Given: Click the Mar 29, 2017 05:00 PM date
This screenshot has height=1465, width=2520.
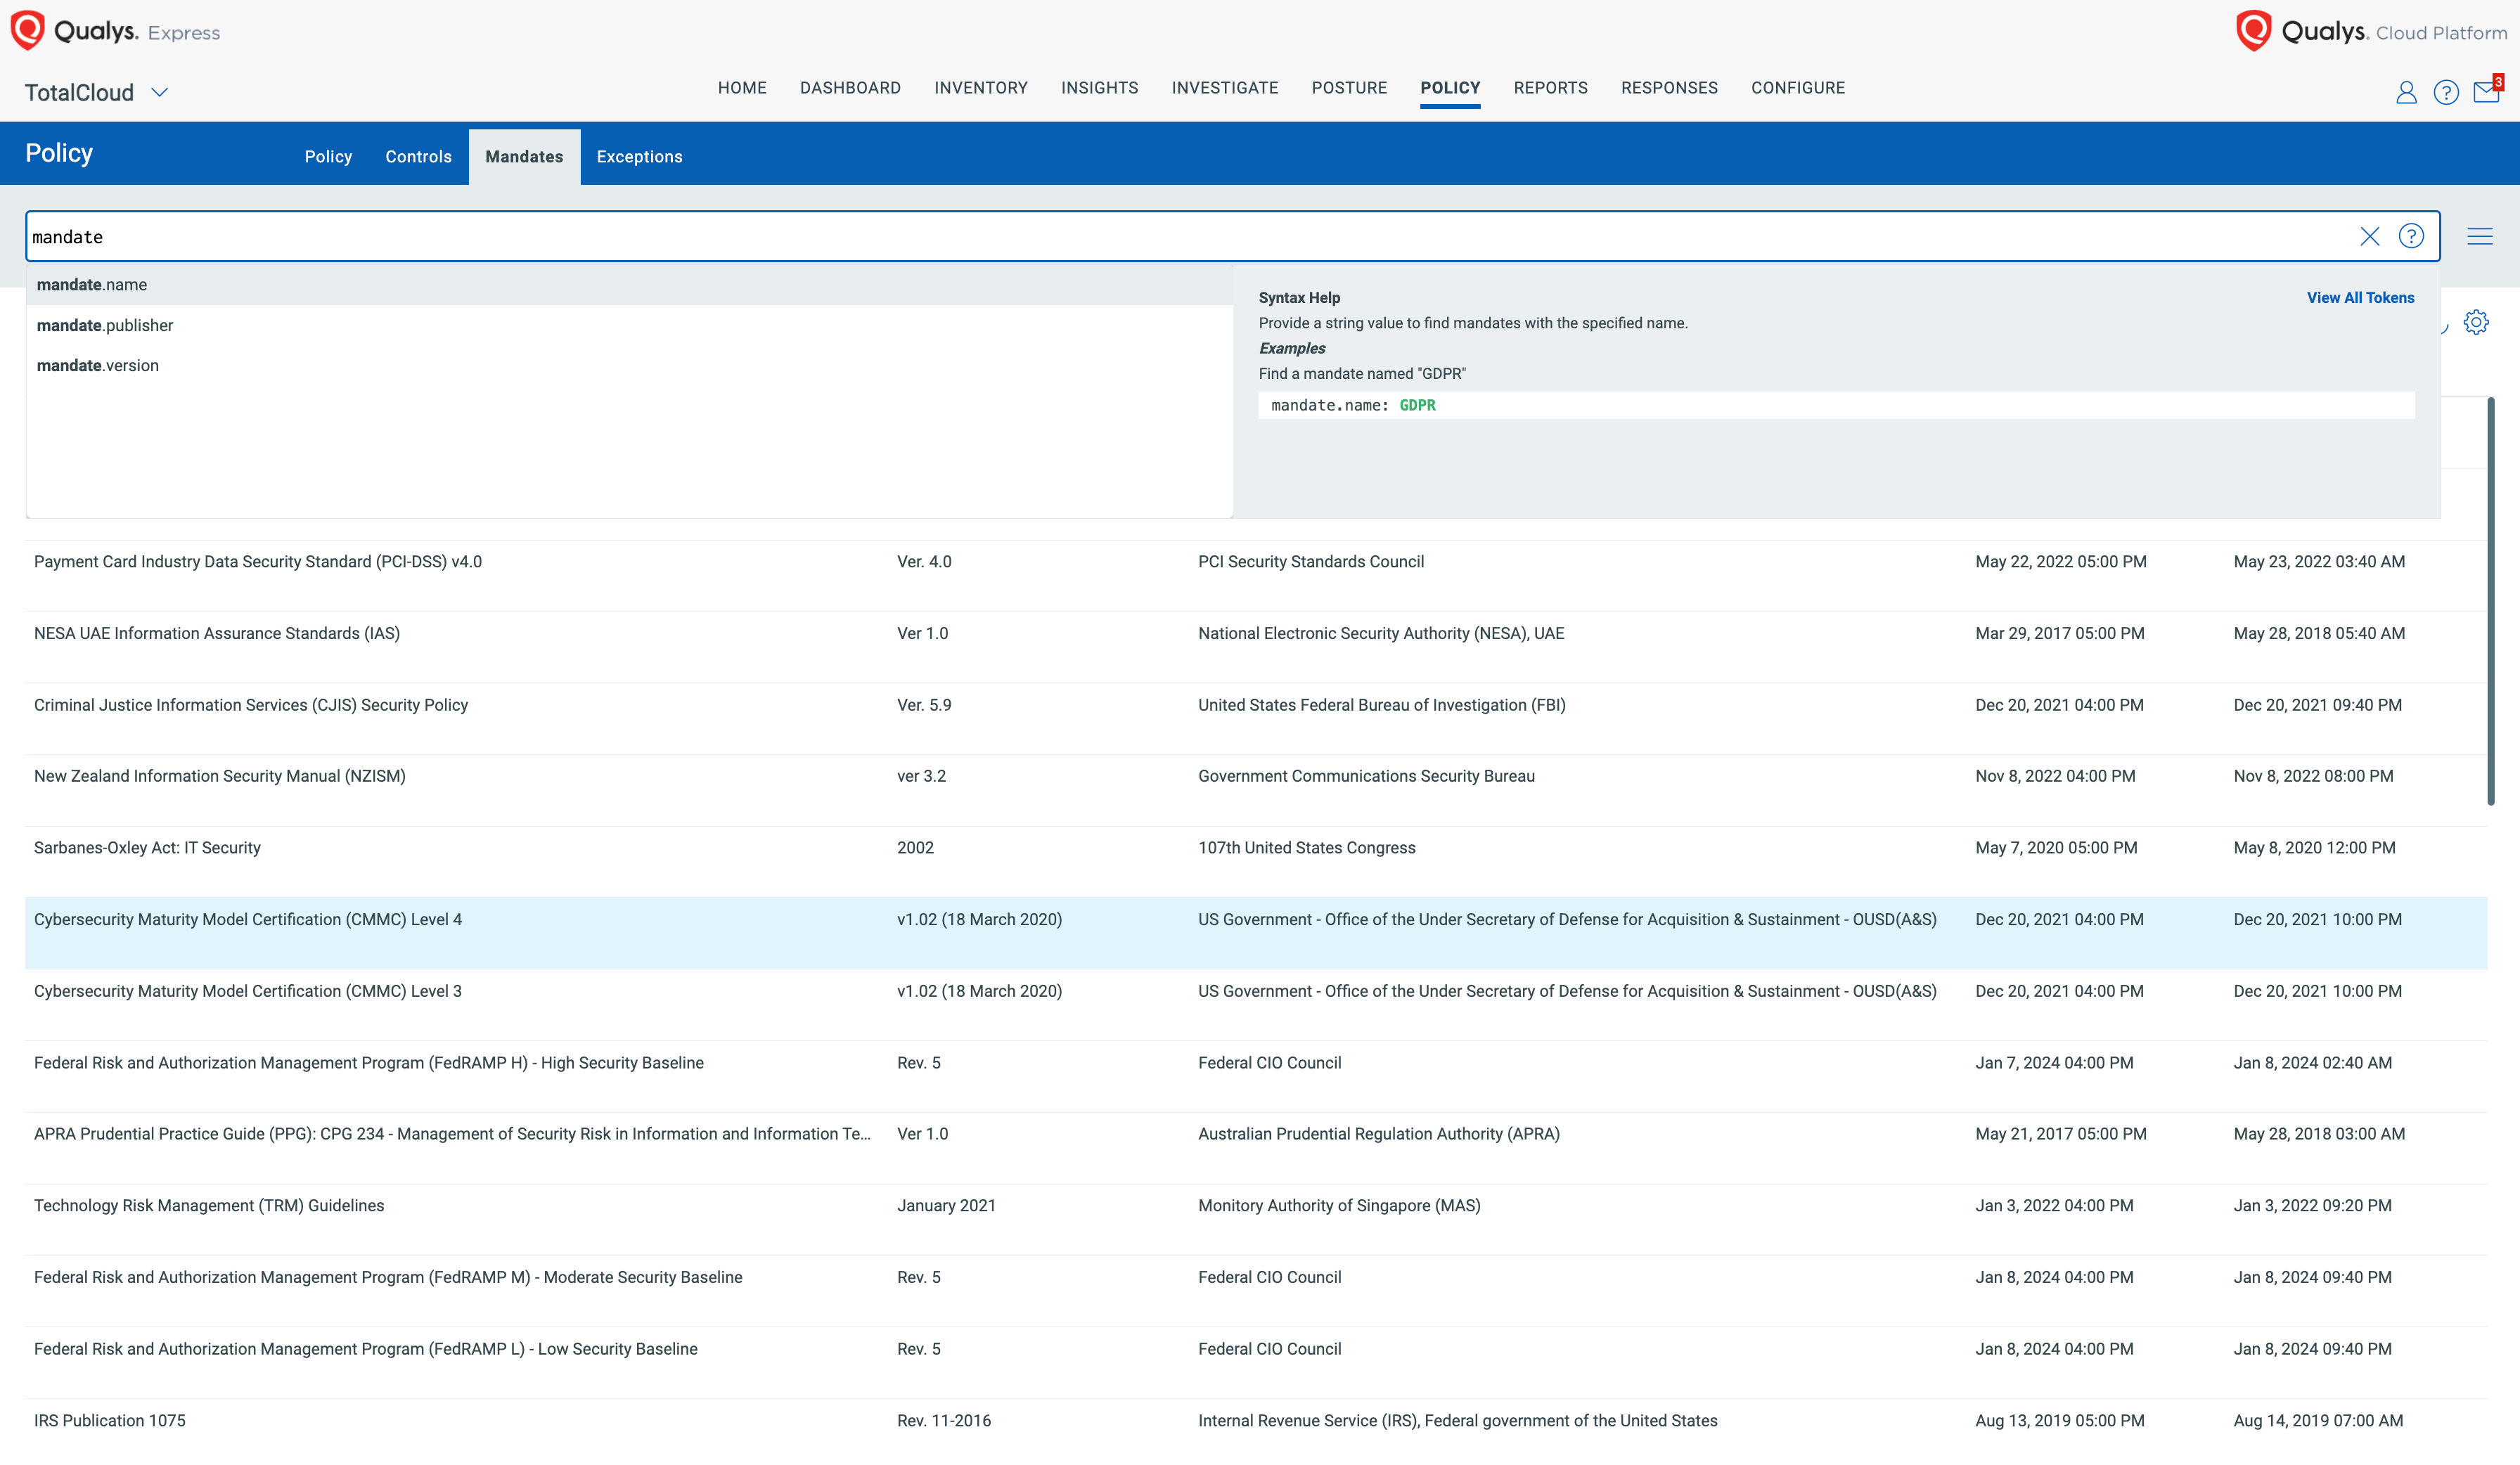Looking at the screenshot, I should pyautogui.click(x=2060, y=633).
